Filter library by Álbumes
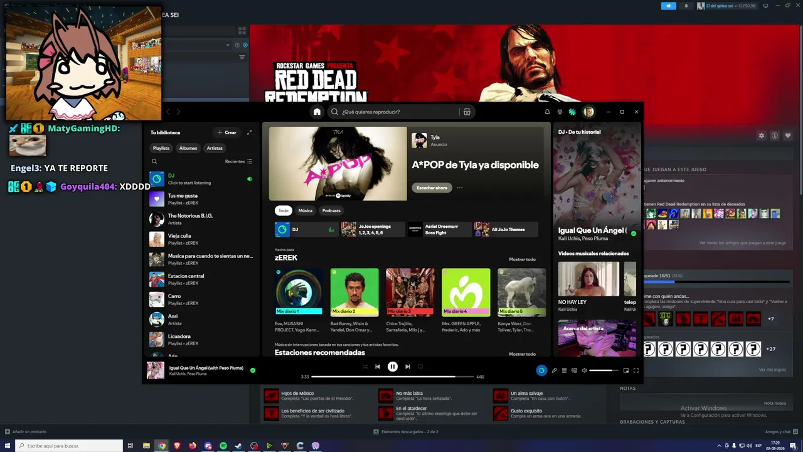 (188, 148)
